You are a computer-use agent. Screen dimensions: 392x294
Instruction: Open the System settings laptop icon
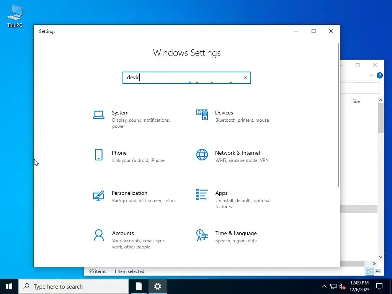click(x=98, y=115)
